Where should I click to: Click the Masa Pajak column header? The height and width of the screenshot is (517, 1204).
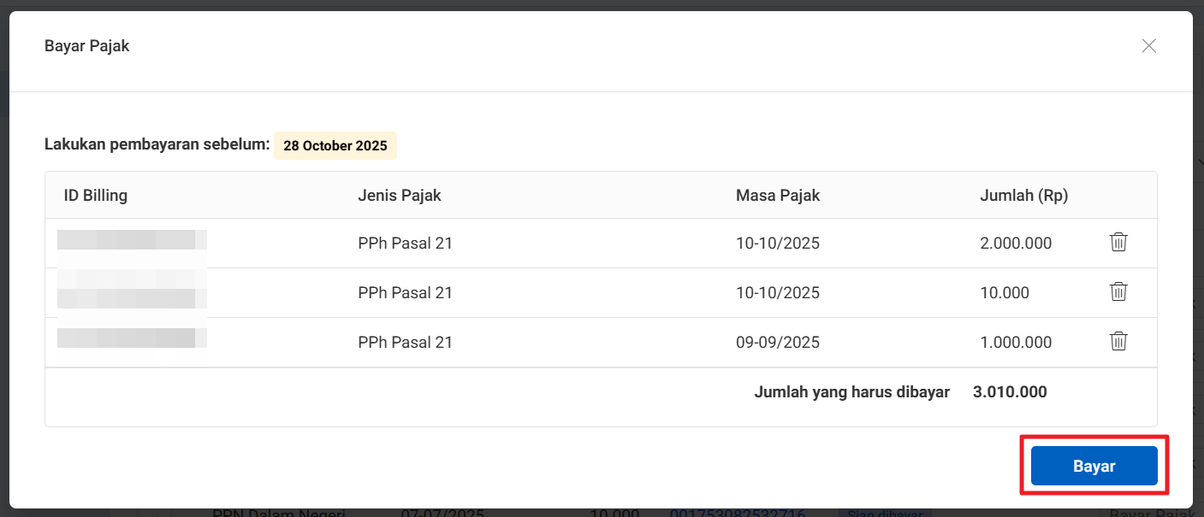[x=777, y=196]
